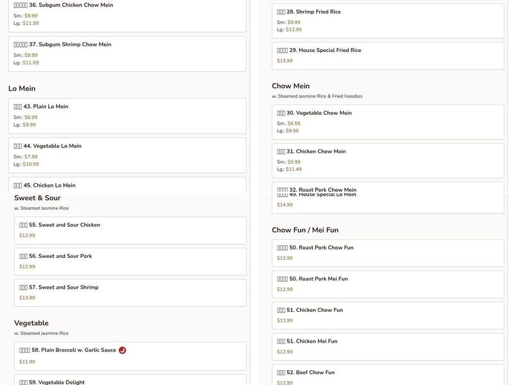Open 36. Subgum Chicken Chow Mein item

pos(127,14)
